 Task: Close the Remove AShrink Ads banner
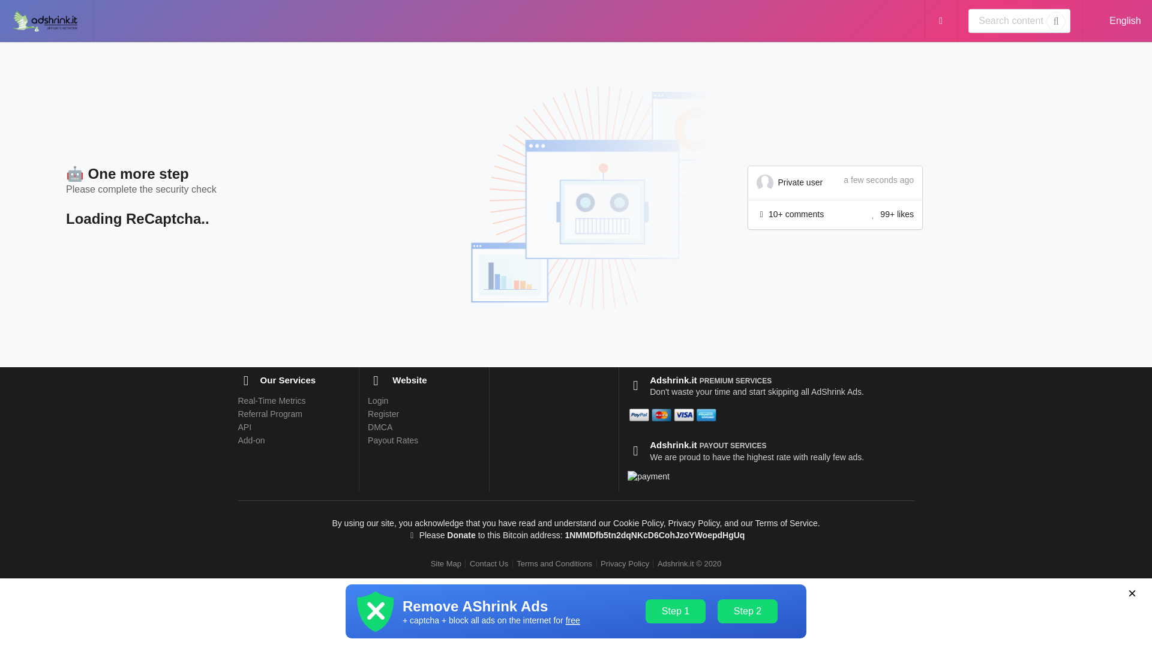[1132, 593]
